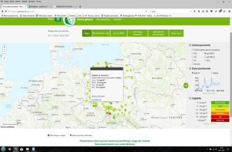
Task: Click the Zły red legend swatch
Action: 220,117
